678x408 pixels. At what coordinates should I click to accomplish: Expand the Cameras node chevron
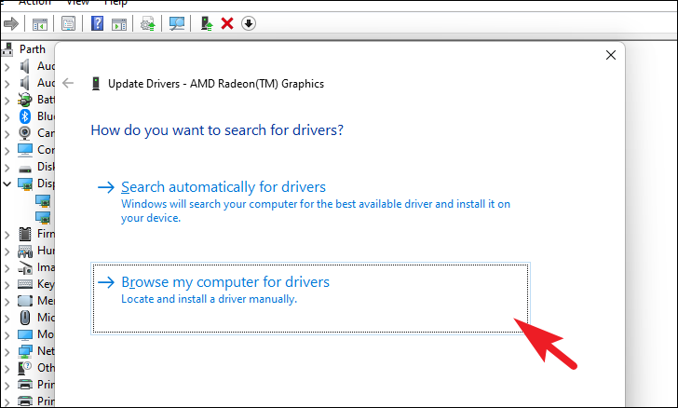coord(7,134)
